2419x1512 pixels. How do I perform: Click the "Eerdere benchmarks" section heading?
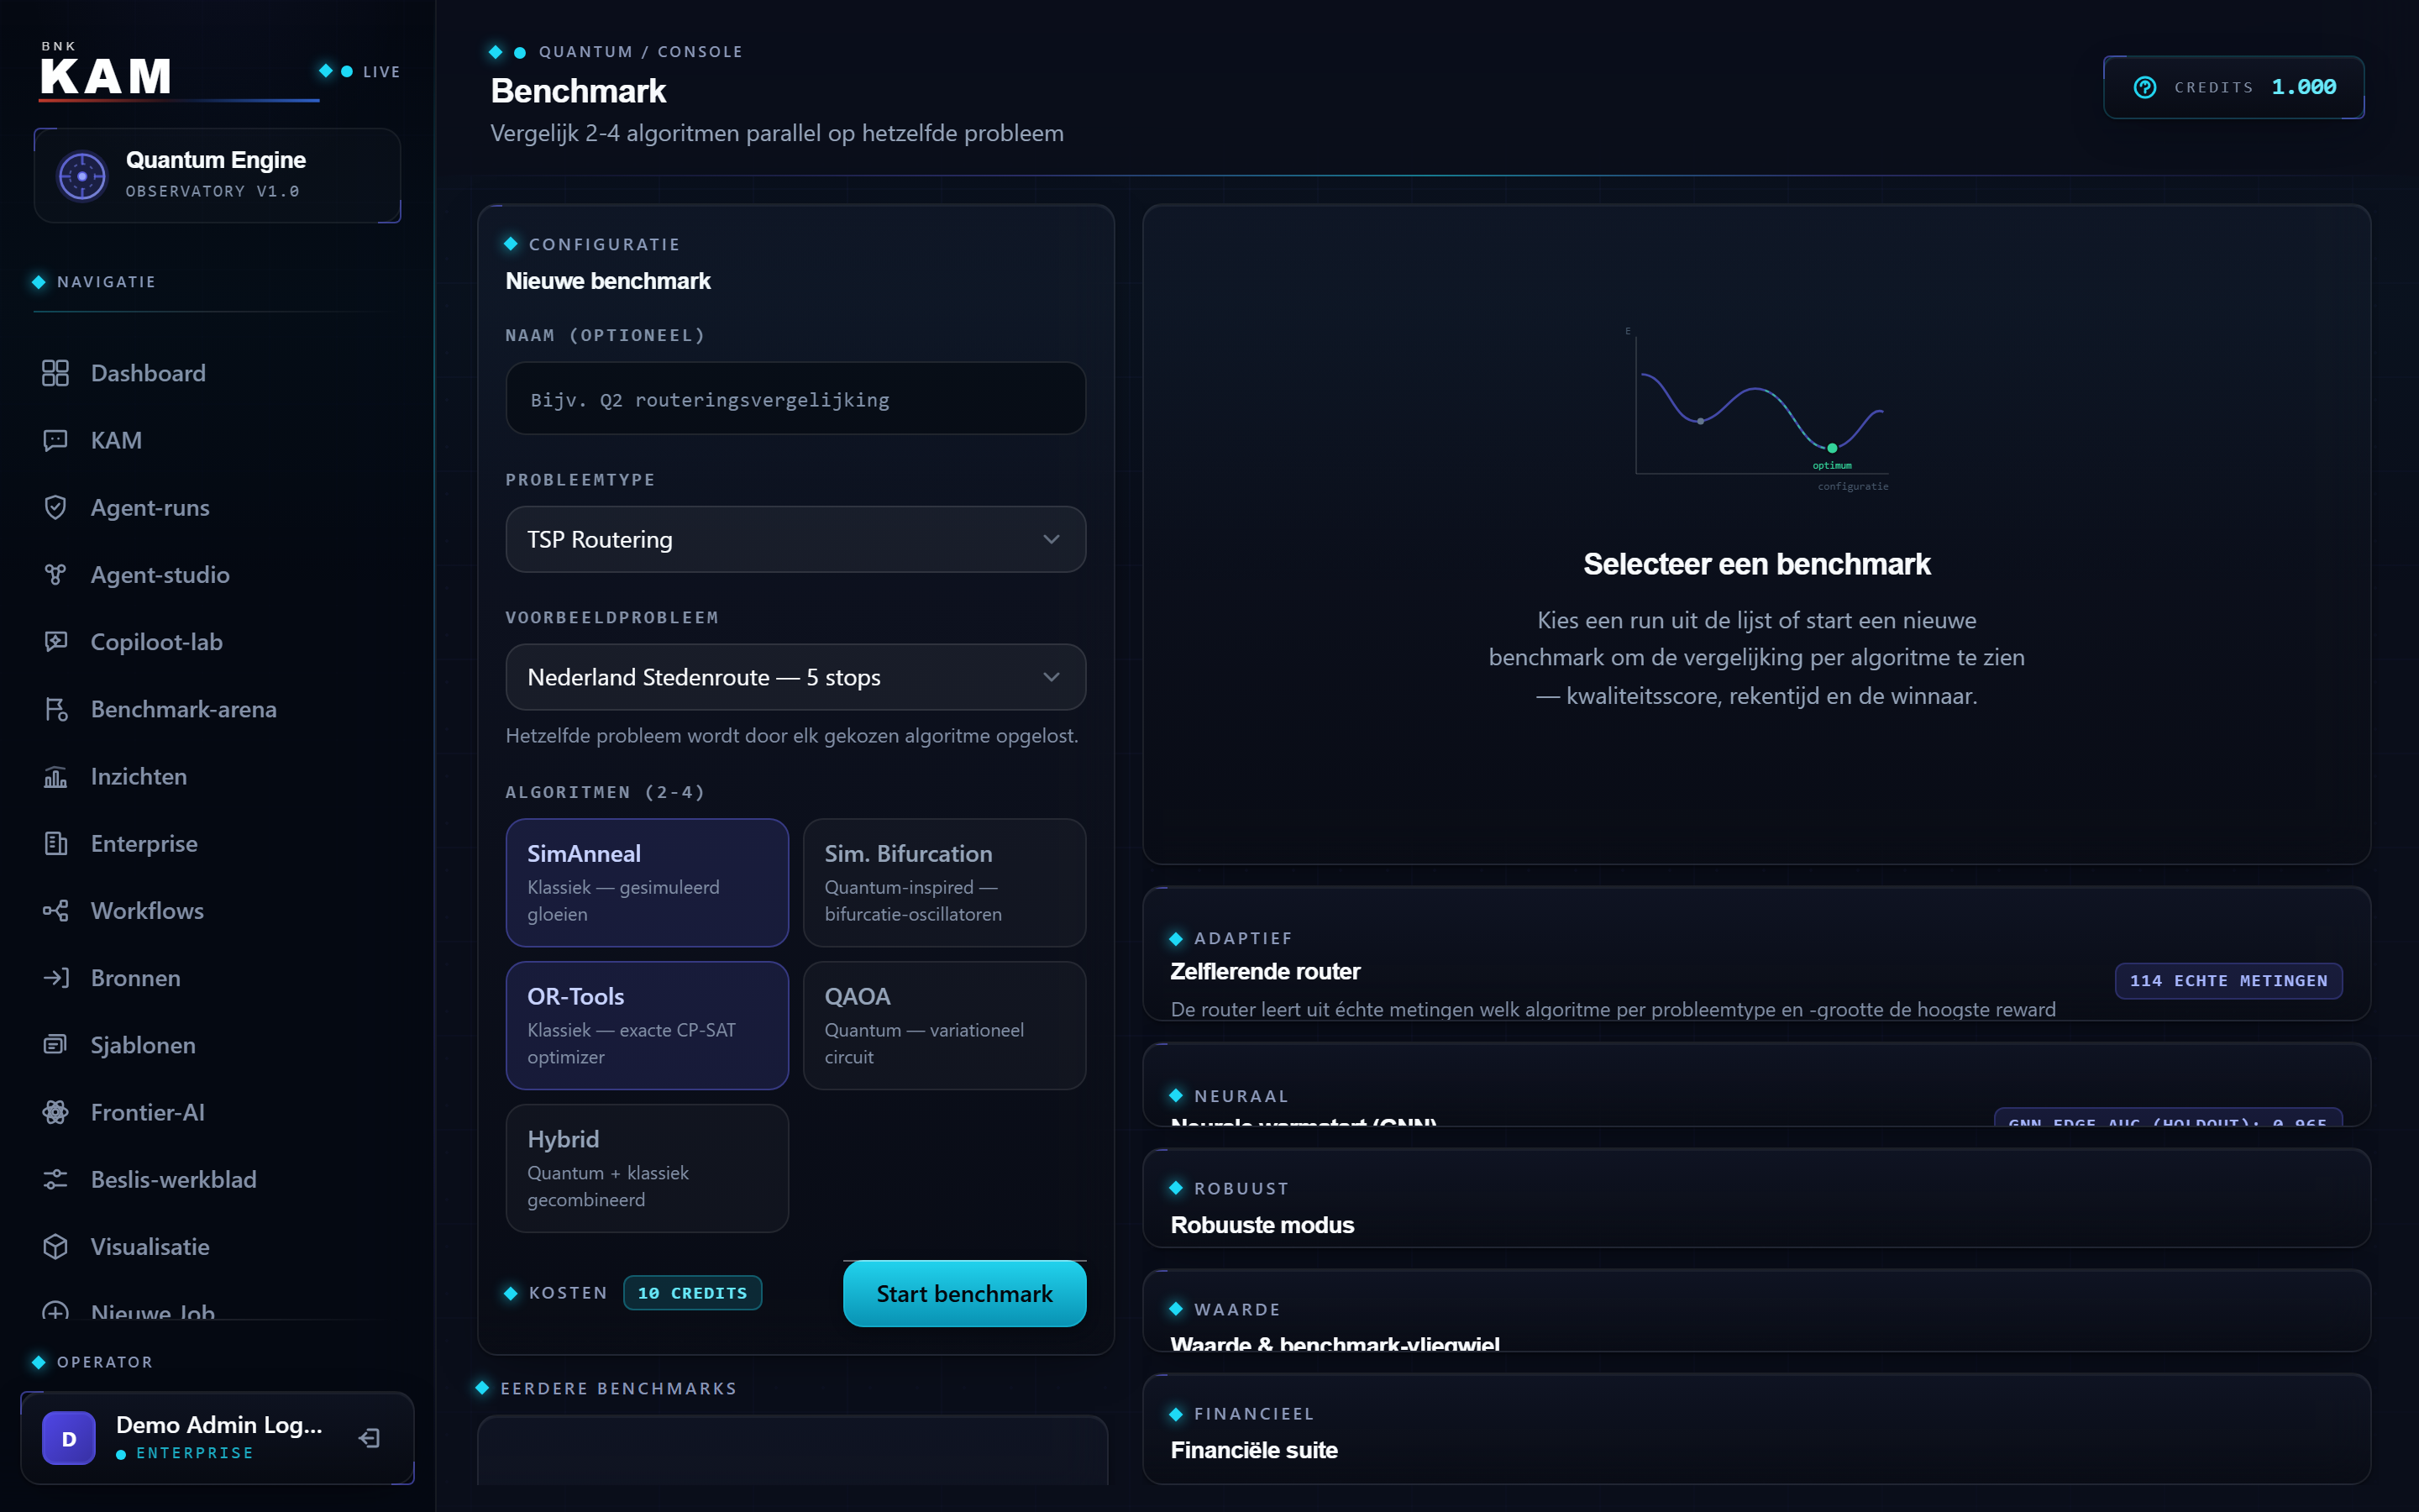[617, 1388]
